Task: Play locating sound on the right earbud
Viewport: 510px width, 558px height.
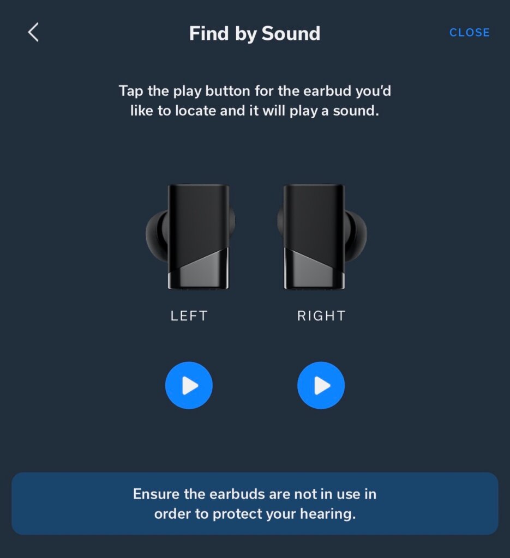Action: (x=321, y=385)
